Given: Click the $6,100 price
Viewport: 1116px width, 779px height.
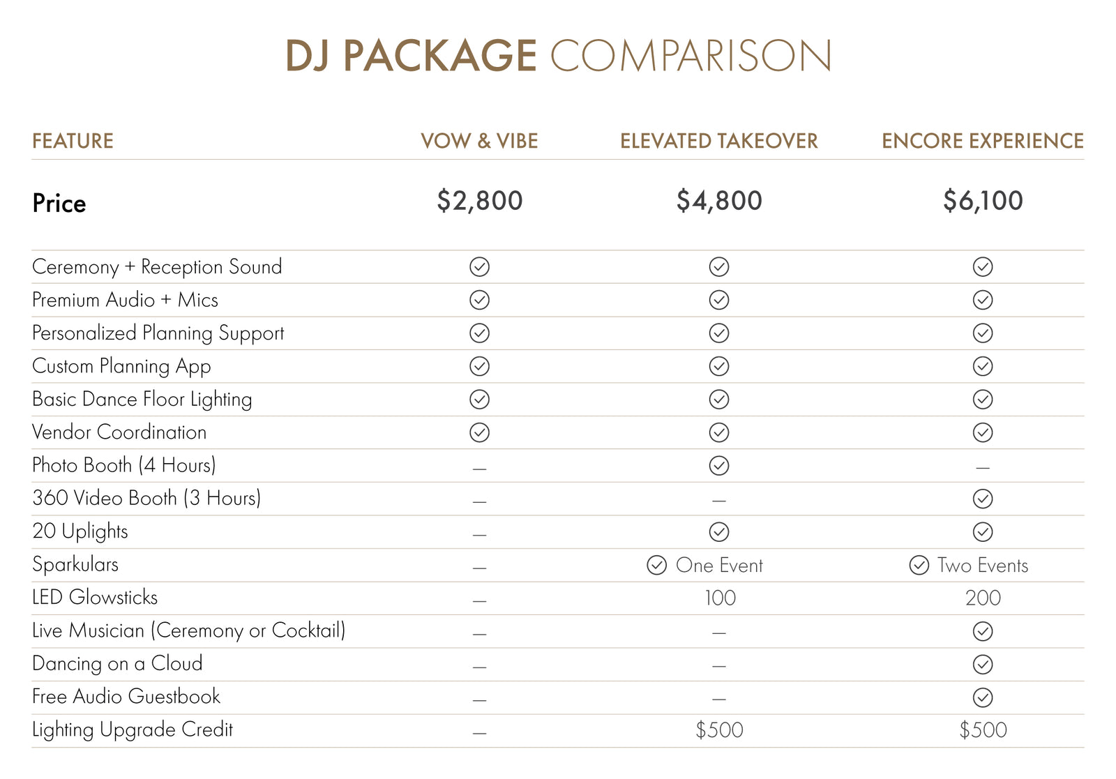Looking at the screenshot, I should pyautogui.click(x=982, y=201).
